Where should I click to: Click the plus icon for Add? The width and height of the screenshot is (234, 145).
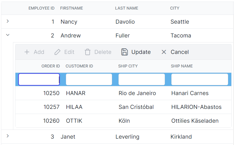(x=27, y=52)
